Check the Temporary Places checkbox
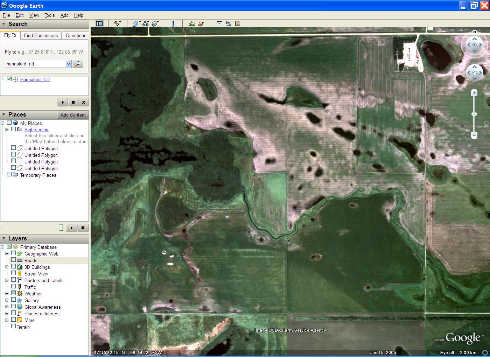This screenshot has height=357, width=490. (9, 174)
